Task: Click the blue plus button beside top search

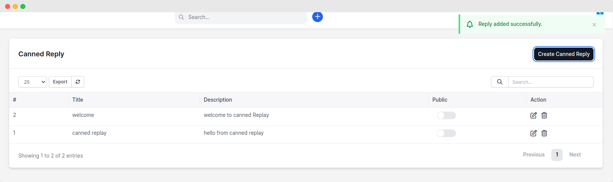Action: 317,17
